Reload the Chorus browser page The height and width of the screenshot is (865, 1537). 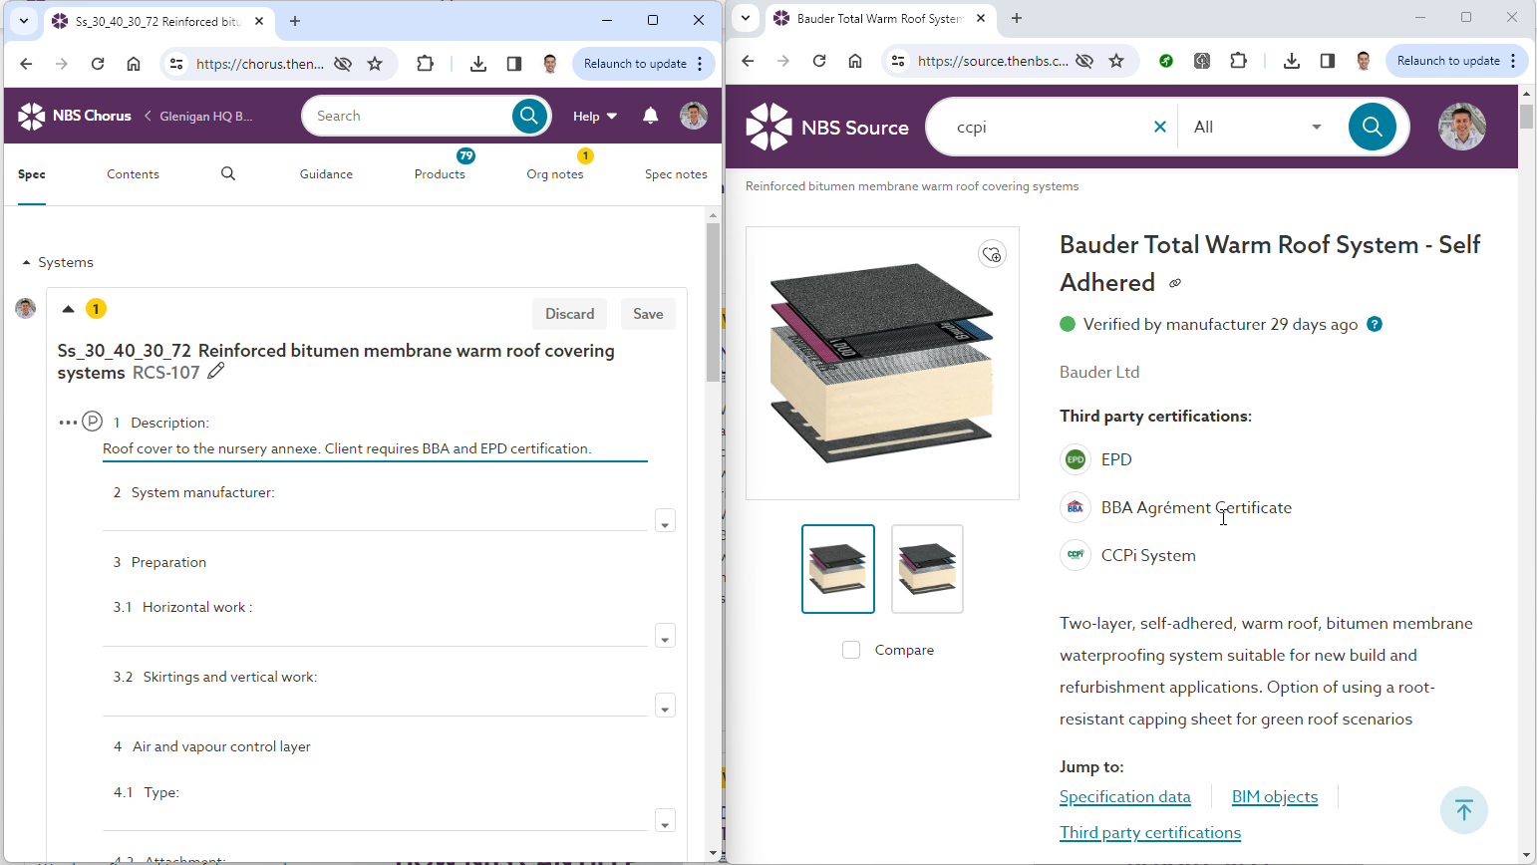click(98, 64)
